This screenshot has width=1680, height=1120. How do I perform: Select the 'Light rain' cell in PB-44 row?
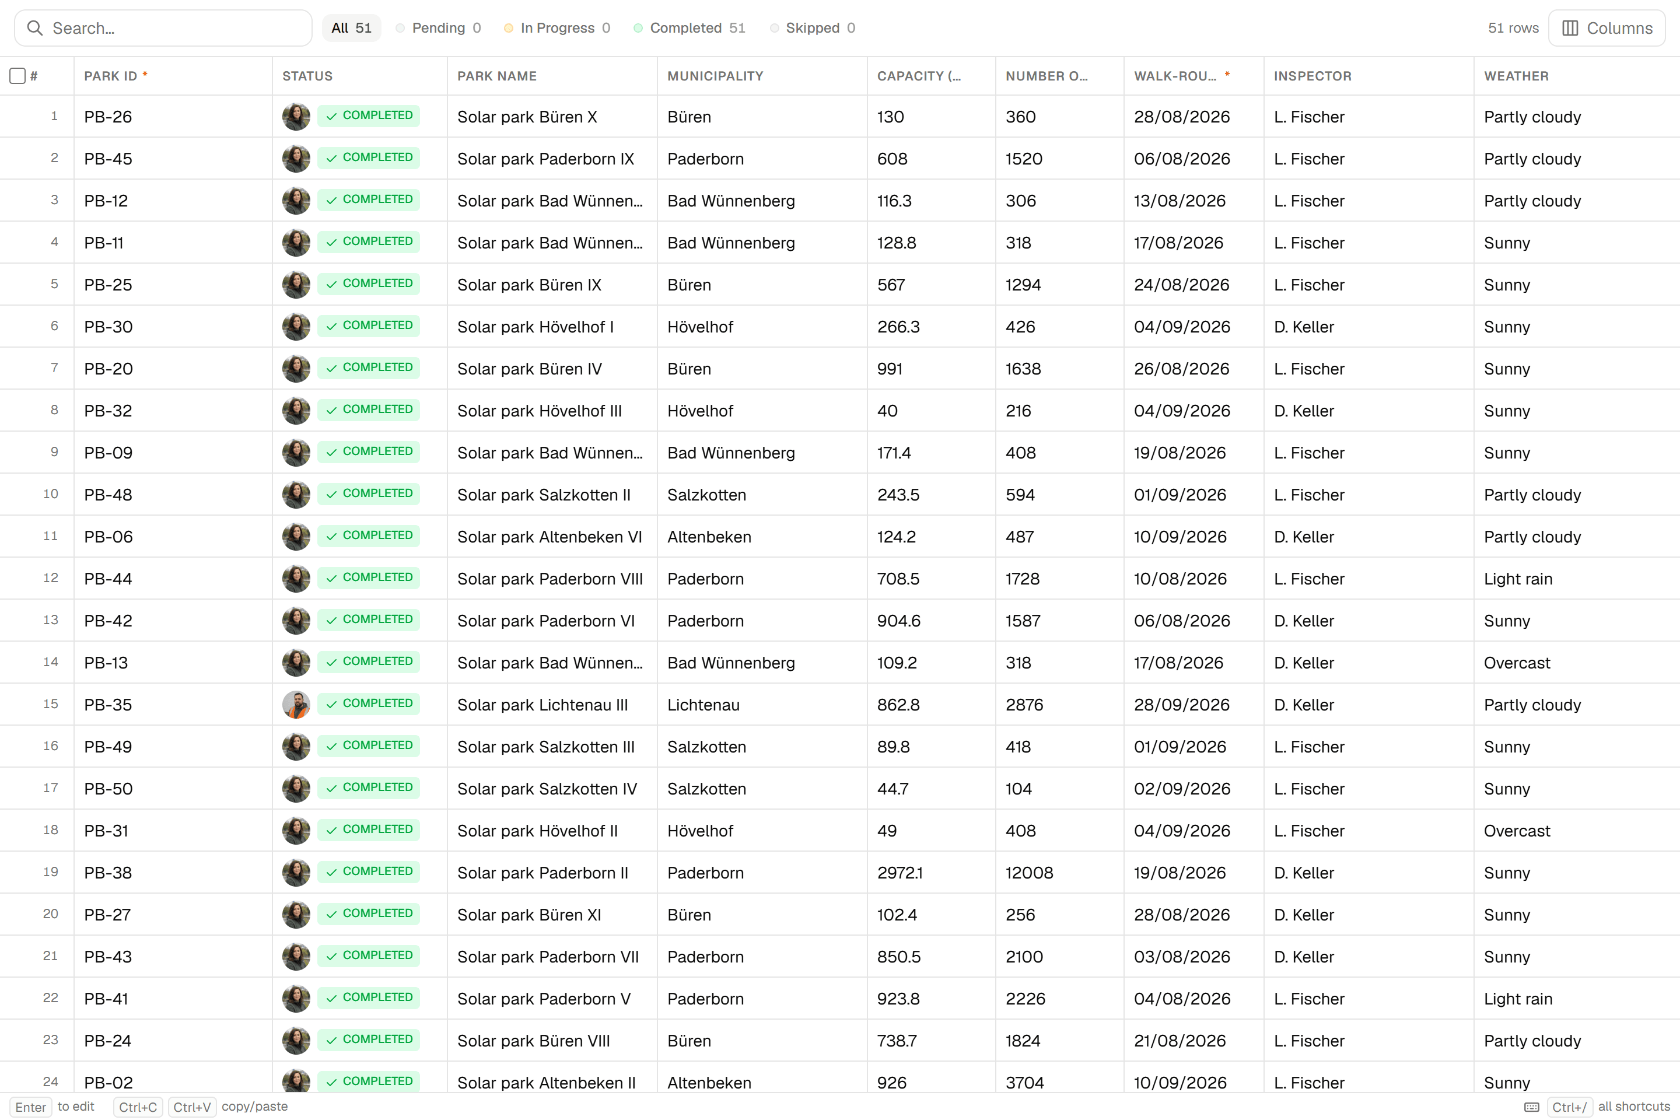1576,579
